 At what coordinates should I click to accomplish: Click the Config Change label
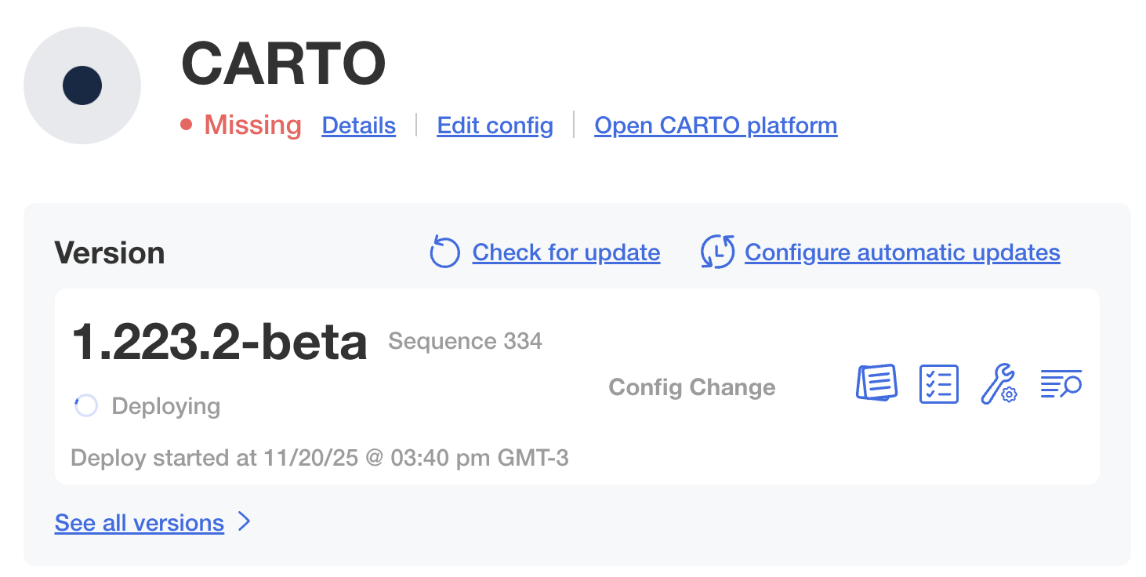pyautogui.click(x=692, y=387)
